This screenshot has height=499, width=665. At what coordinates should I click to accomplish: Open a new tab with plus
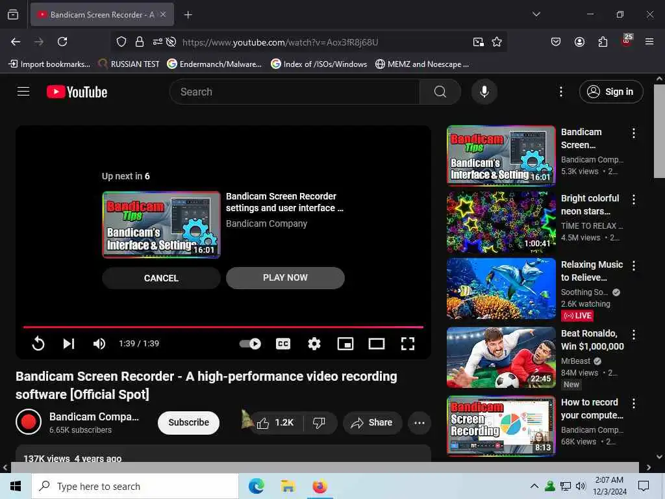pyautogui.click(x=188, y=15)
